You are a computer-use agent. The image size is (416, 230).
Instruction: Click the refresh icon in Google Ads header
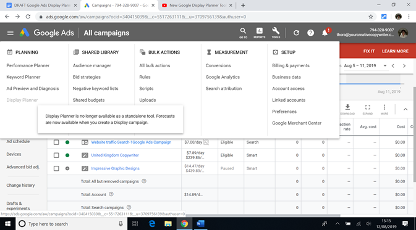tap(296, 33)
